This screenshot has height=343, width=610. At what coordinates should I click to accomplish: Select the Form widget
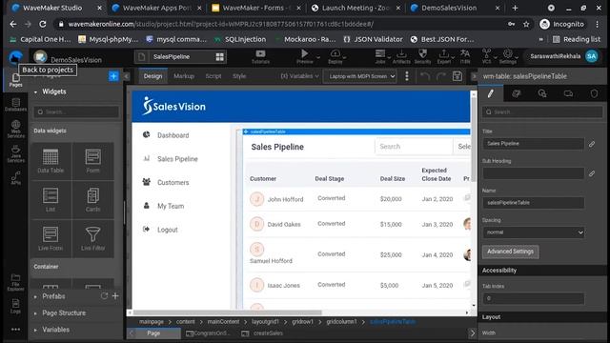93,161
